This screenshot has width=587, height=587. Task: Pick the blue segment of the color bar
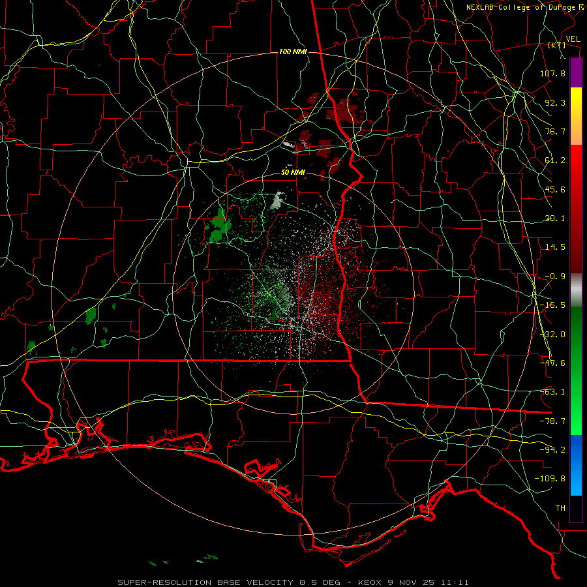[576, 465]
